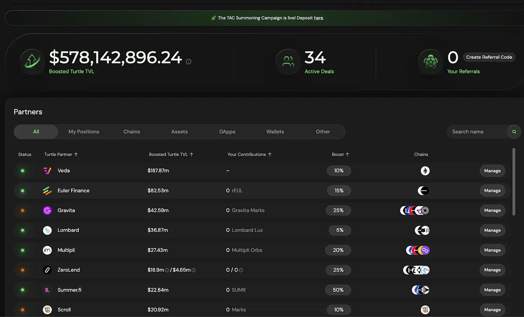Select the Chains filter tab
This screenshot has height=317, width=524.
[131, 132]
